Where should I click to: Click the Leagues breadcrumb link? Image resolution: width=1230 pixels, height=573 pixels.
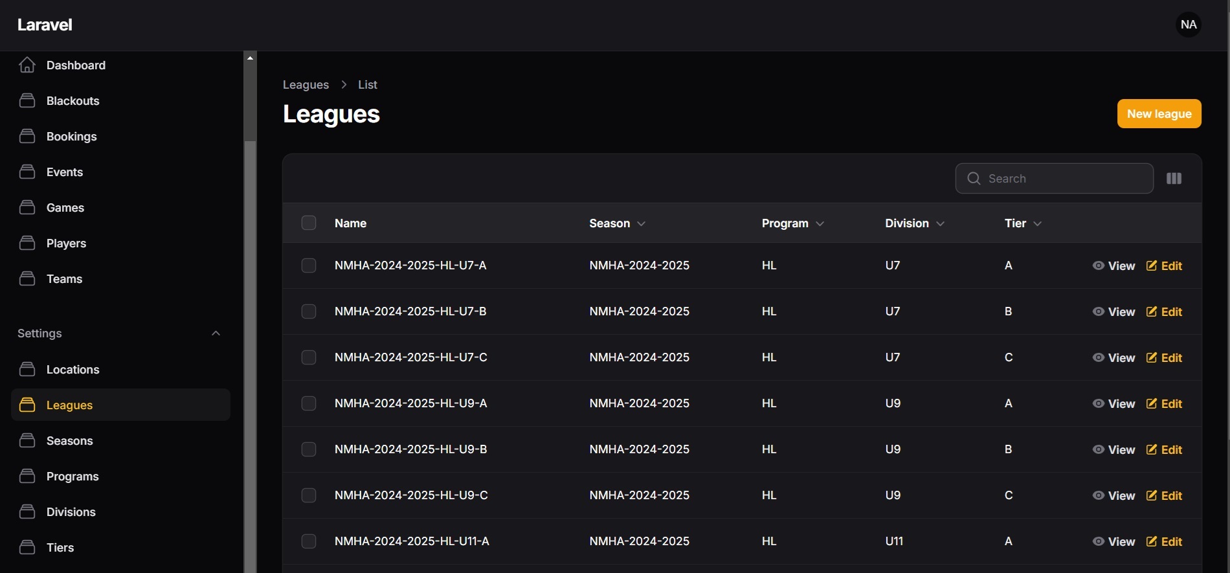click(x=306, y=85)
